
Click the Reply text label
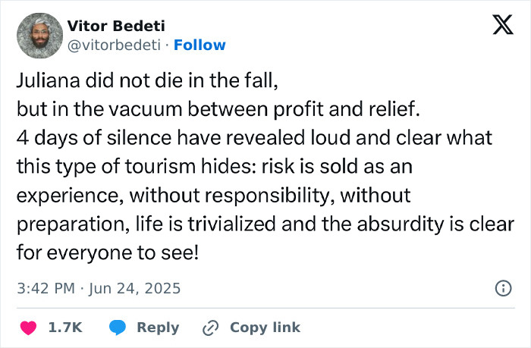tap(158, 328)
